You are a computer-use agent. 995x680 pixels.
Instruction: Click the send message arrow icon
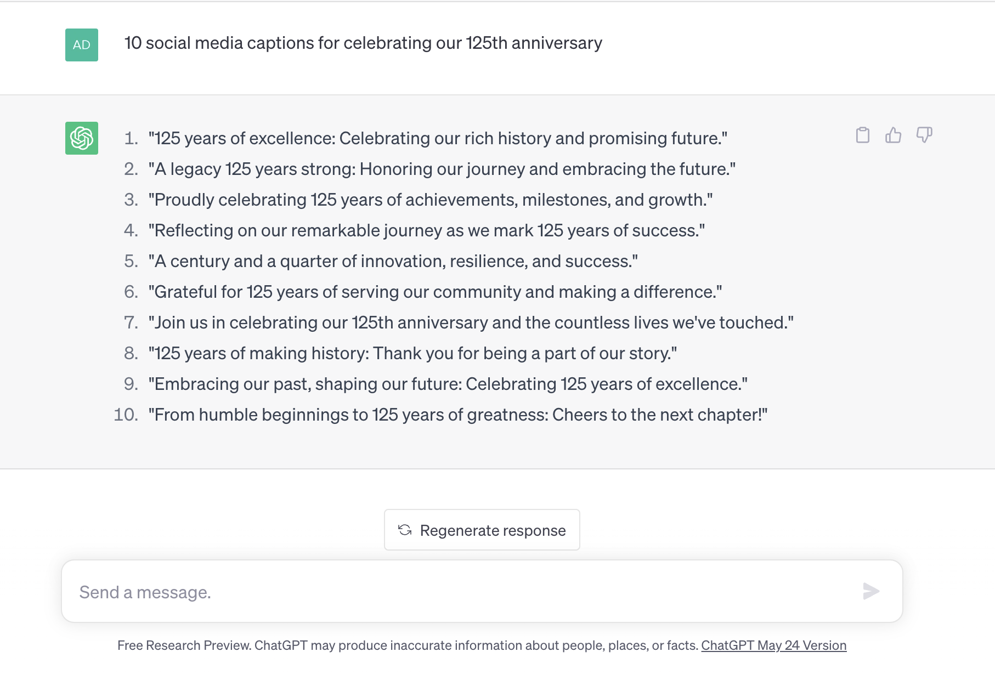coord(871,591)
